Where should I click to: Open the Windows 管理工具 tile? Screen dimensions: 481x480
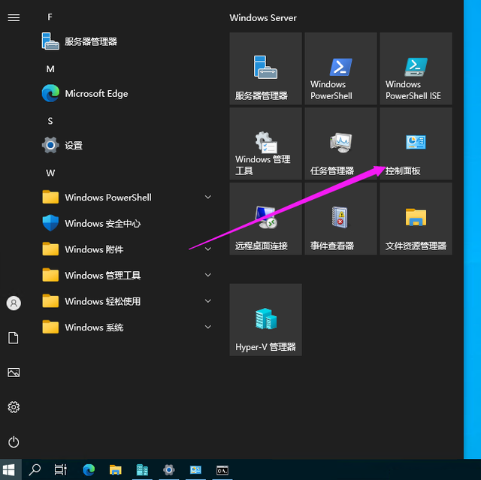[265, 143]
